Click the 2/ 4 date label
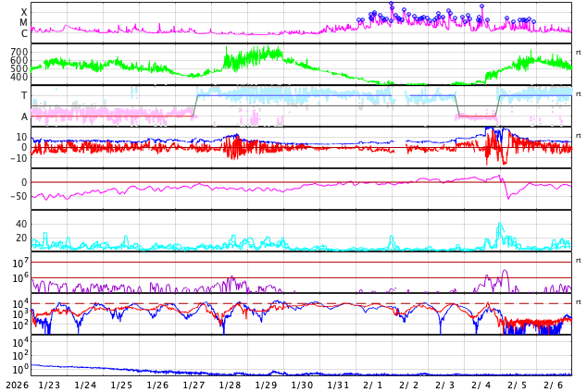Image resolution: width=587 pixels, height=392 pixels. [x=481, y=385]
